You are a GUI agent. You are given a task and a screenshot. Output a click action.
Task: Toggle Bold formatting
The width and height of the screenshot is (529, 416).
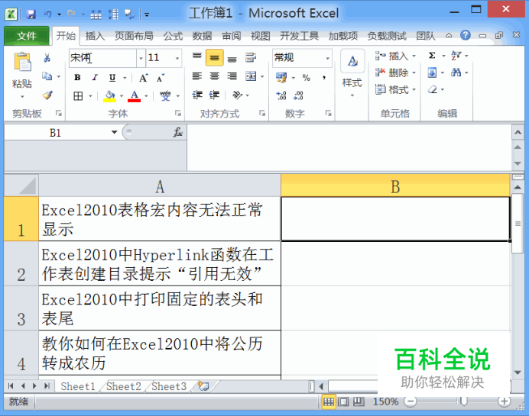point(77,78)
